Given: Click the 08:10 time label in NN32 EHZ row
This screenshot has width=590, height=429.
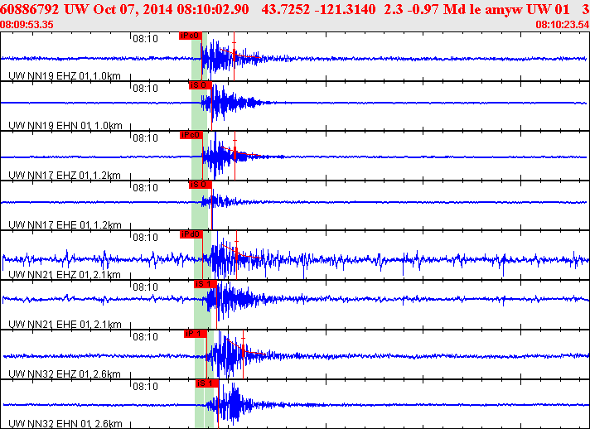Looking at the screenshot, I should [145, 336].
